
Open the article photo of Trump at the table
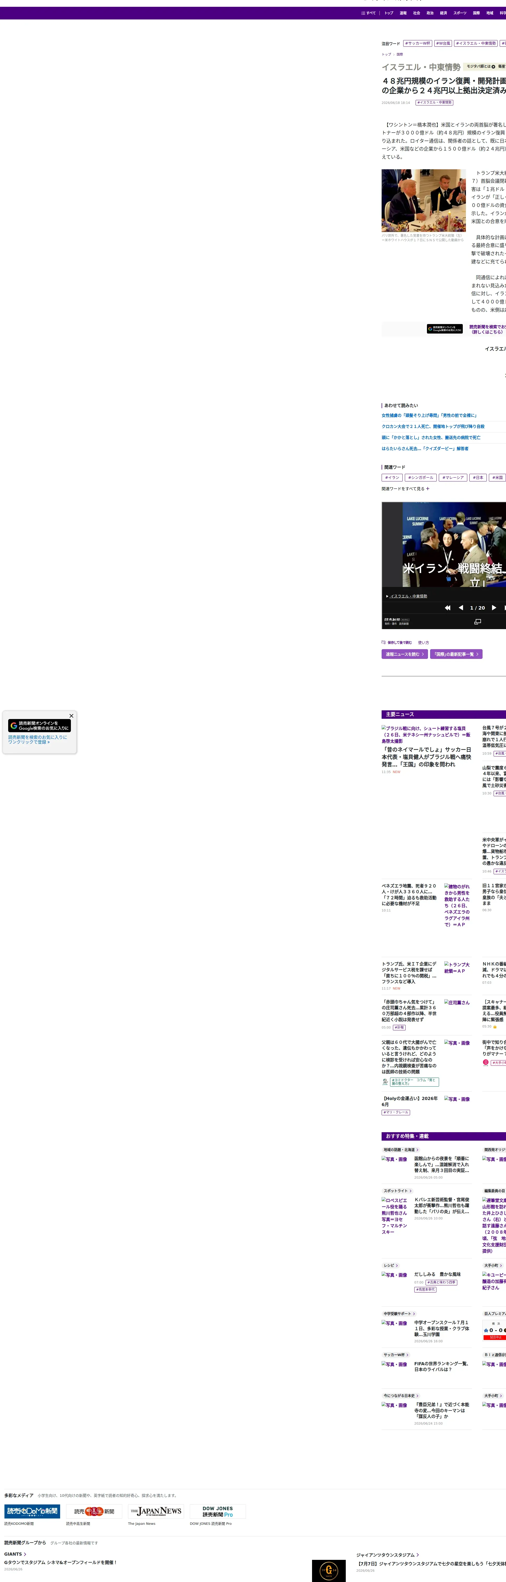click(424, 200)
